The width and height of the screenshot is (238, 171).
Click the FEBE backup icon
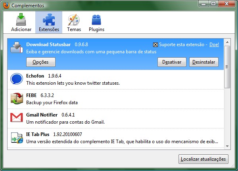click(x=17, y=99)
